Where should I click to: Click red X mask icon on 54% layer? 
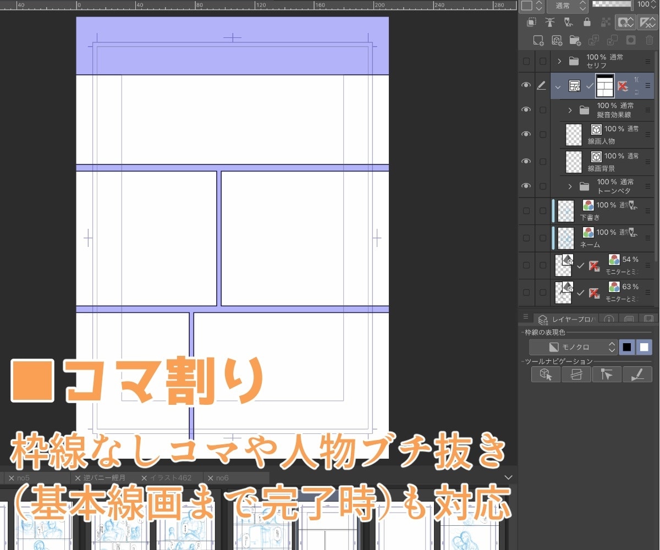pos(594,266)
